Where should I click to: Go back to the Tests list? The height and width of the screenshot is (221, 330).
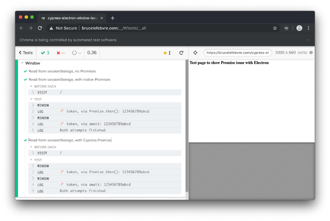click(26, 53)
